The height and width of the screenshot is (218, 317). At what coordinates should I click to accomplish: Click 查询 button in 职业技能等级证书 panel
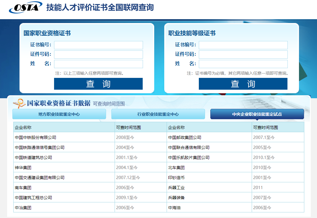tap(243, 84)
